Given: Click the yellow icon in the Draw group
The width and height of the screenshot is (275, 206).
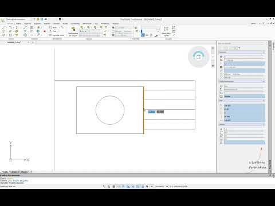Looking at the screenshot, I should (x=17, y=35).
